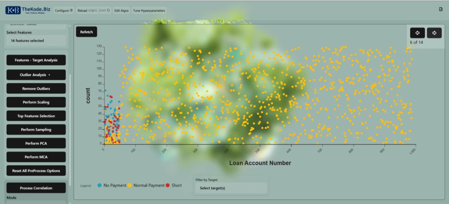This screenshot has height=204, width=449.
Task: Click the Perform PCA button
Action: pyautogui.click(x=36, y=143)
